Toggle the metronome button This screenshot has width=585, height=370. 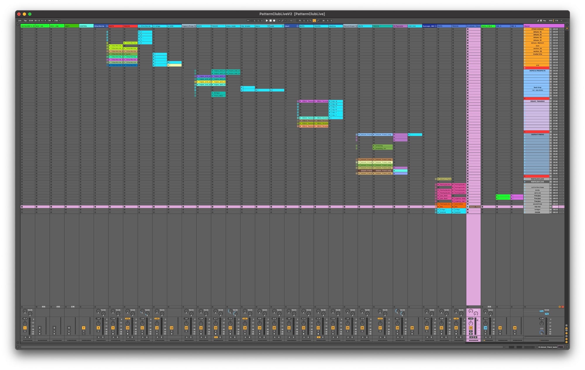click(49, 21)
